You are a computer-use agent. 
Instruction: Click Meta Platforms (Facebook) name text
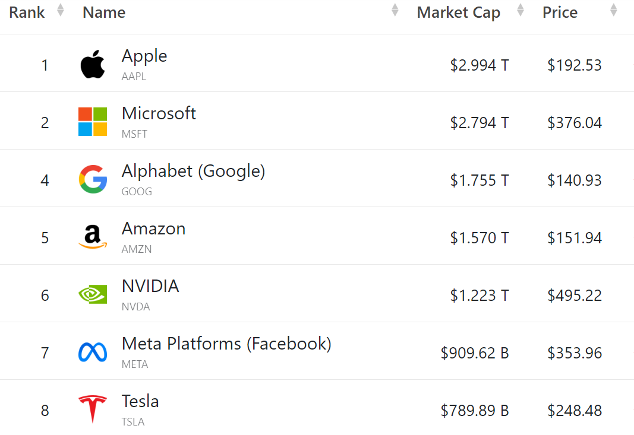pos(226,343)
